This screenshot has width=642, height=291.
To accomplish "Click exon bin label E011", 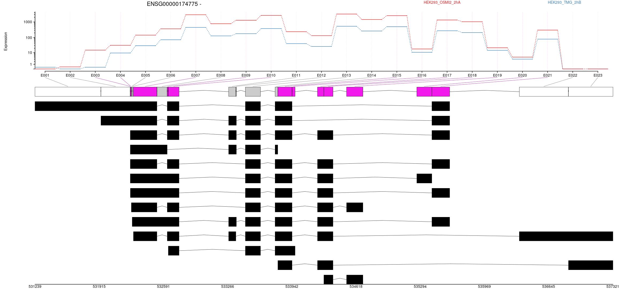I will 296,75.
